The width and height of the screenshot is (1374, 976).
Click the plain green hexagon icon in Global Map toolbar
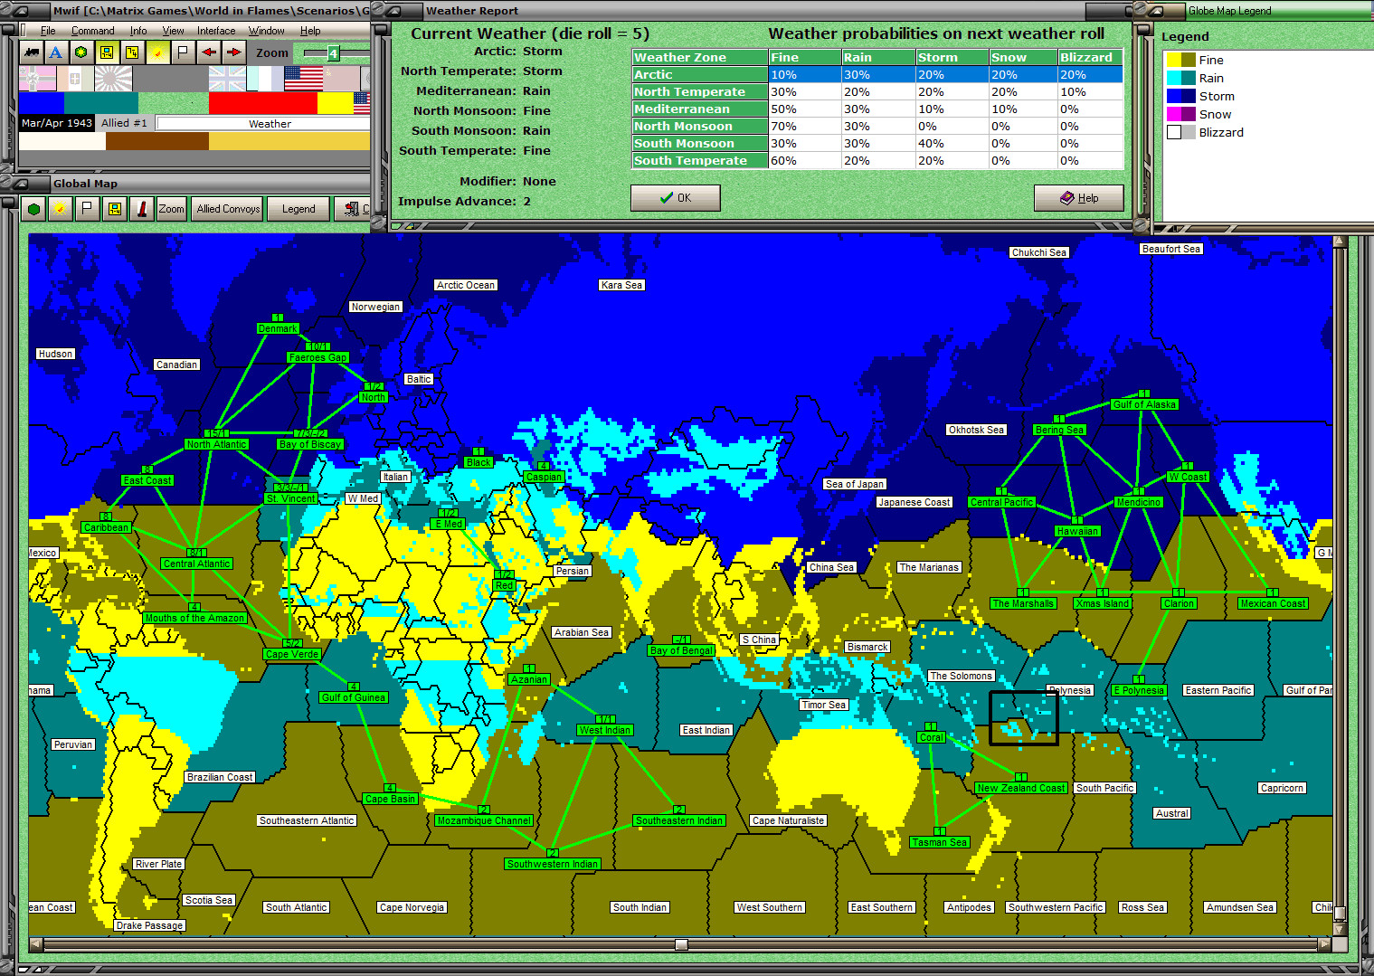[x=34, y=209]
